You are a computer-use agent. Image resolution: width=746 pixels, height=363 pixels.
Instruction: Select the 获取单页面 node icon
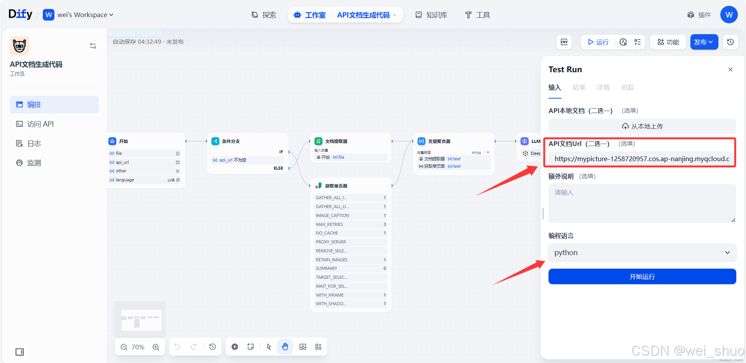point(318,186)
